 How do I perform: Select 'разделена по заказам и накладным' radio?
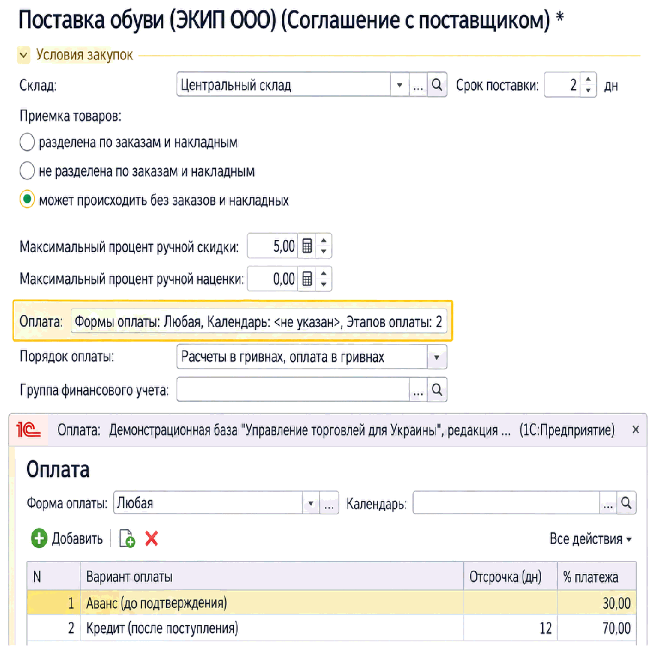[27, 143]
